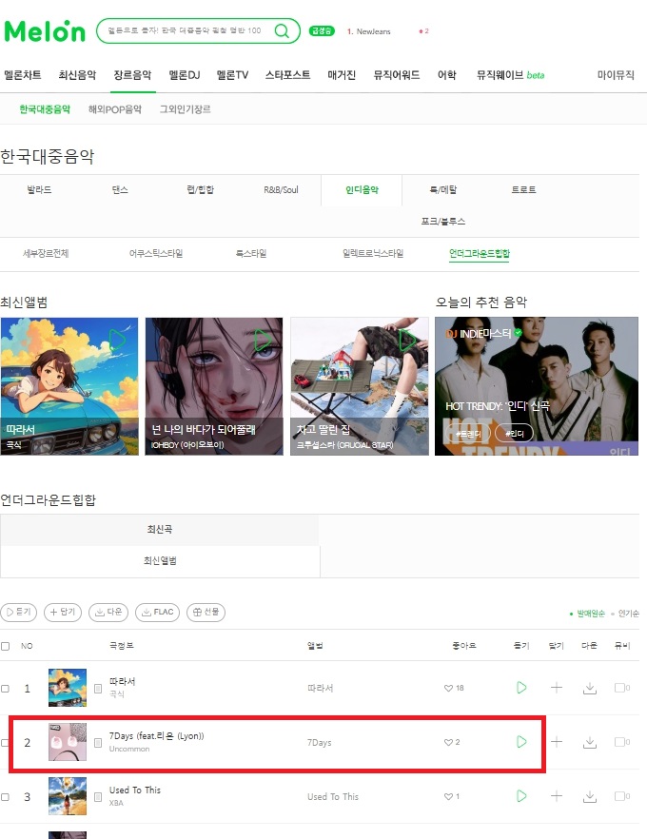Open 마이뮤직 in the main menu

[x=616, y=75]
